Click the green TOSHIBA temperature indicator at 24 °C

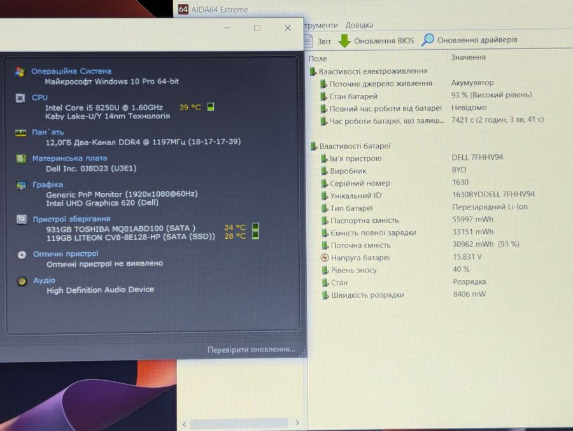(255, 226)
